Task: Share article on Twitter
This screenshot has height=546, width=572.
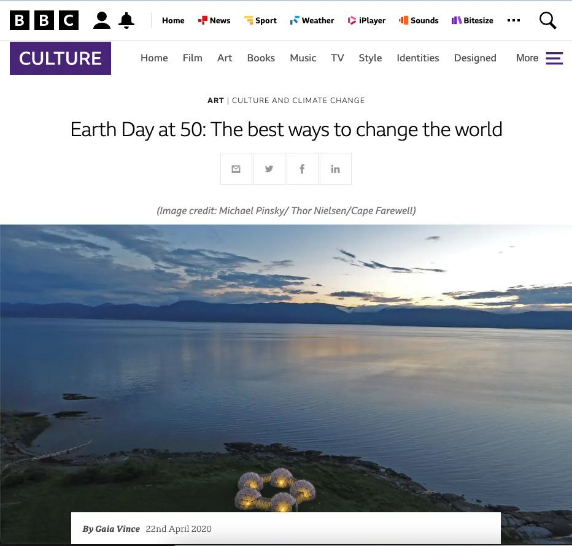Action: (x=269, y=169)
